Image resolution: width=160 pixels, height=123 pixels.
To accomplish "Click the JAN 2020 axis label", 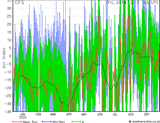I will pos(23,116).
